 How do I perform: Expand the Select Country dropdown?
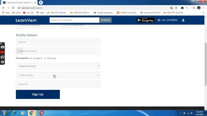pyautogui.click(x=58, y=66)
